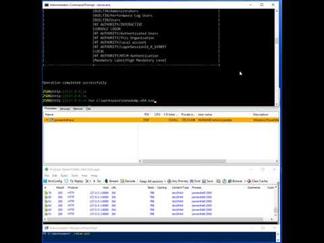Click the Command Prompt title bar icon

tap(47, 5)
